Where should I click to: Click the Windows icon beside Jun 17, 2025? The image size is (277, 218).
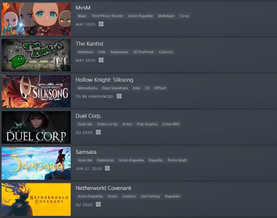(107, 168)
